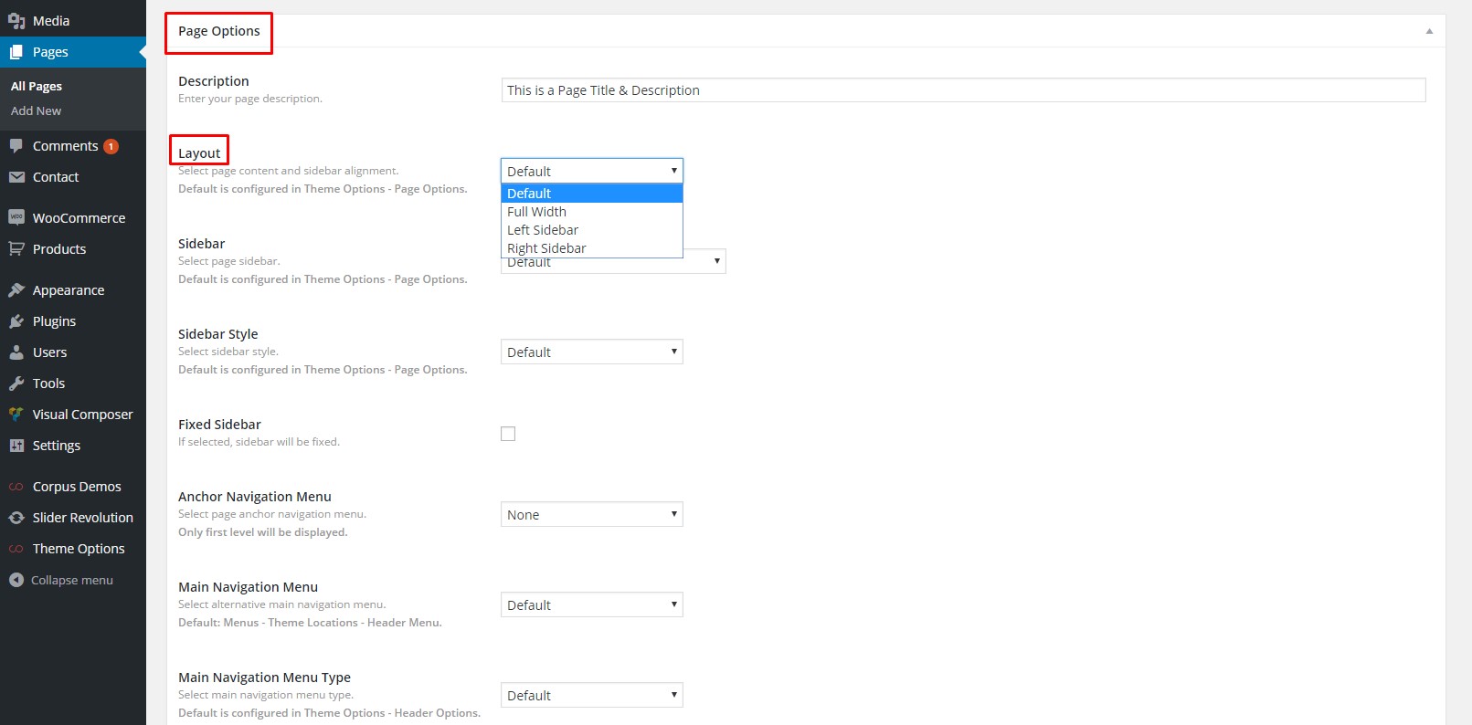
Task: Click Add New page link
Action: coord(37,110)
